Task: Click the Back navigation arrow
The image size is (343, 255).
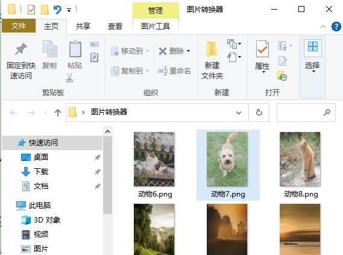Action: [13, 113]
